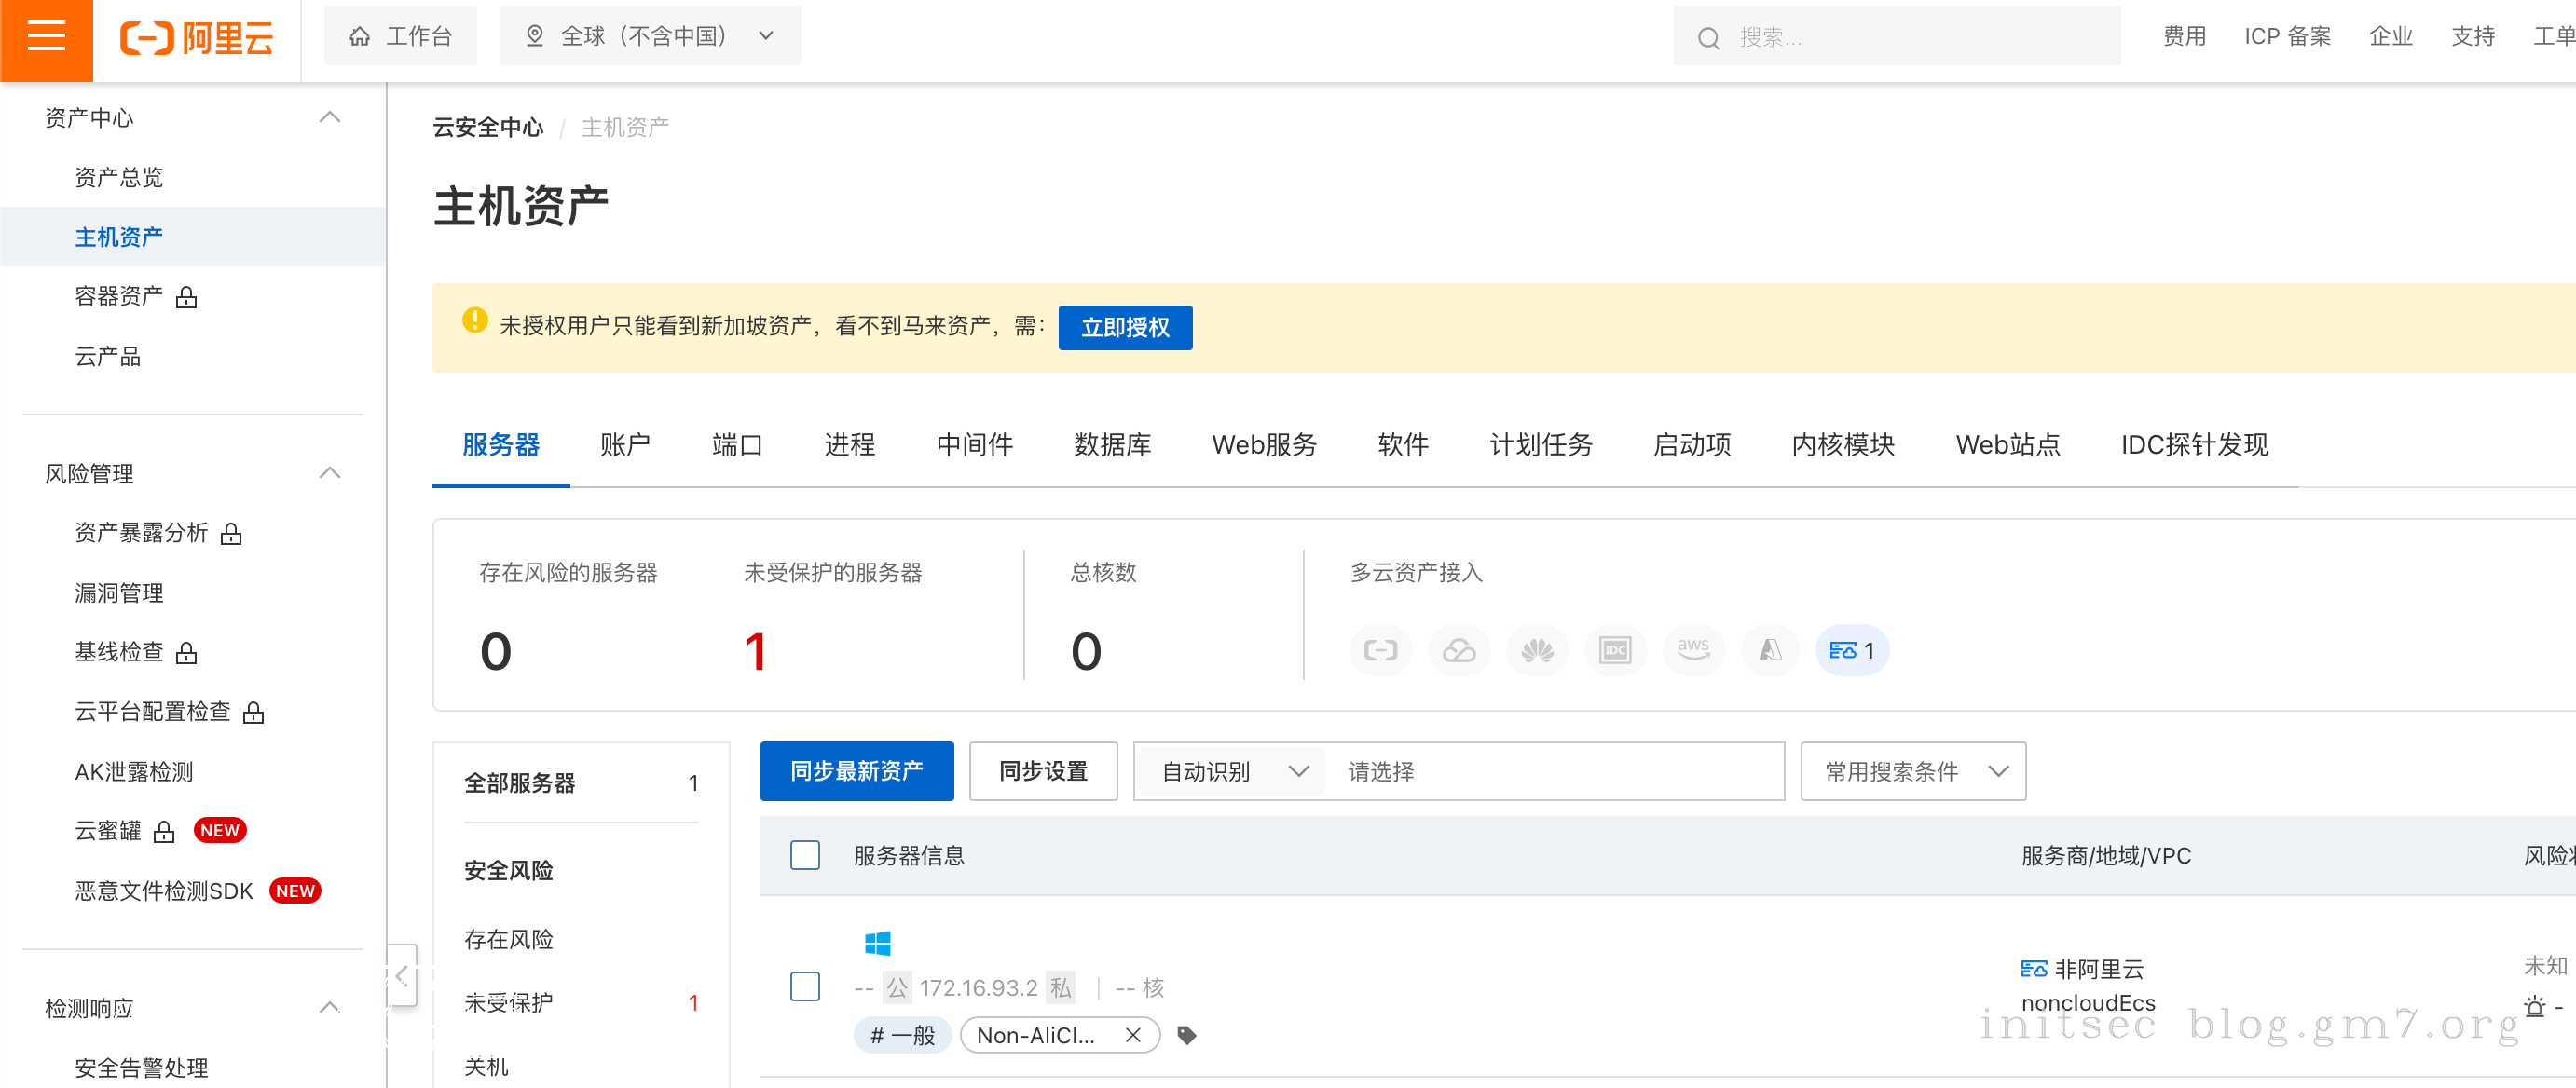Click the Azure cloud provider icon

pyautogui.click(x=1770, y=650)
